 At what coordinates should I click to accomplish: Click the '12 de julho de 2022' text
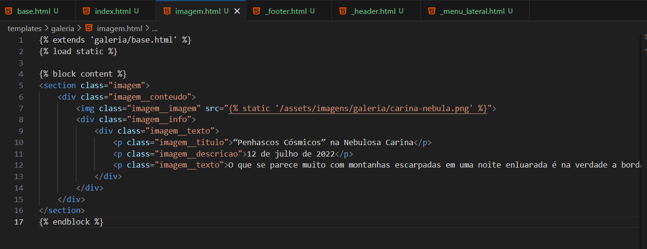291,154
